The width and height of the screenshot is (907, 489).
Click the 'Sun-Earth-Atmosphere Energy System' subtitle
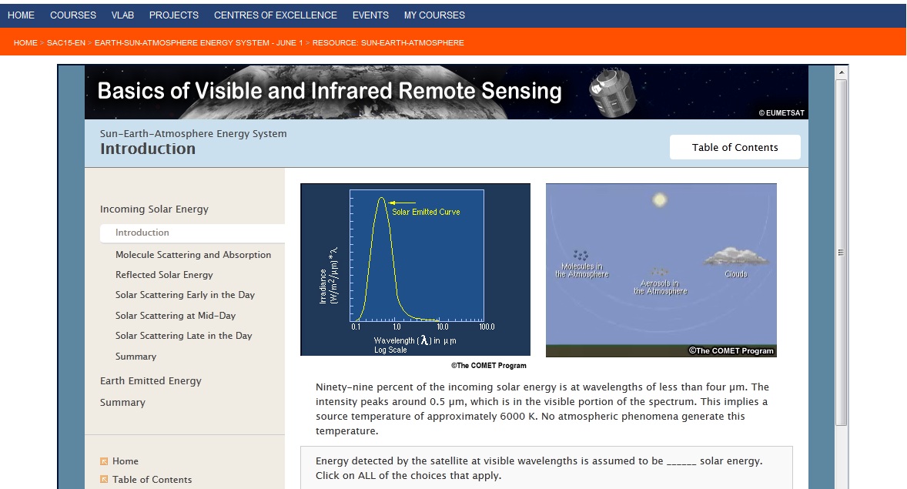(x=193, y=134)
